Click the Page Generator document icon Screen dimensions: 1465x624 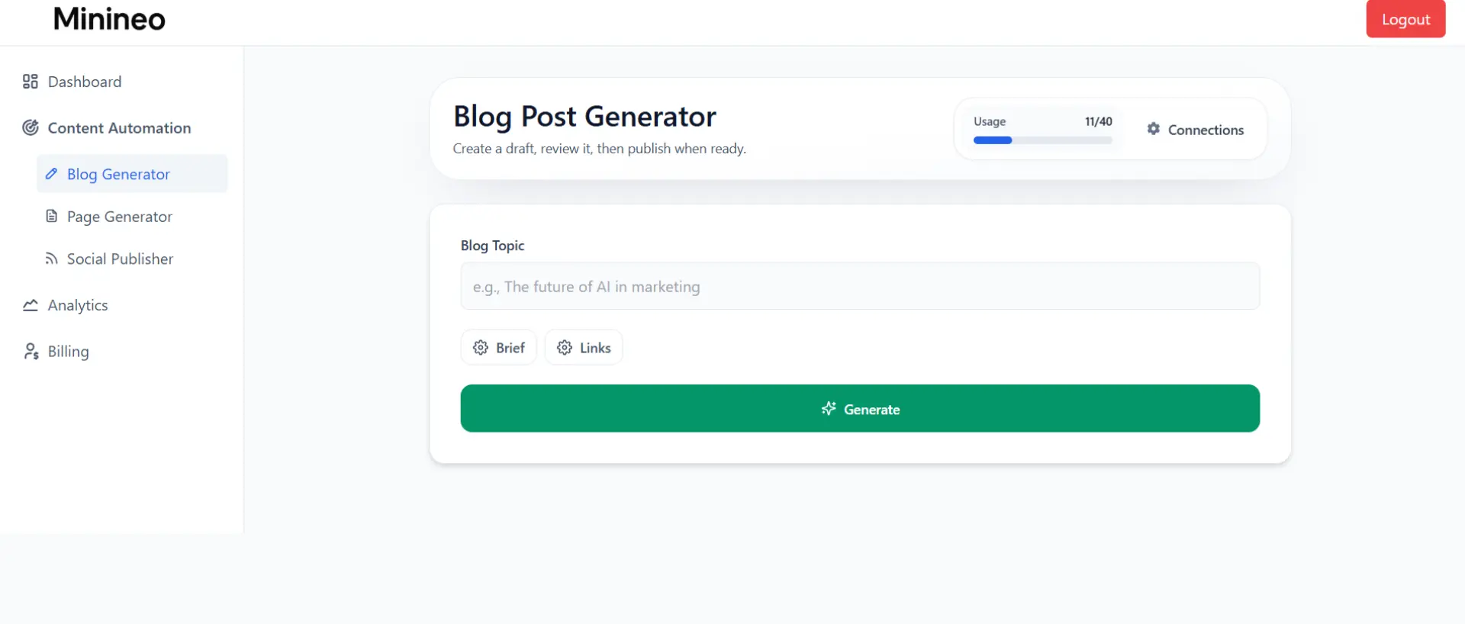pyautogui.click(x=51, y=217)
